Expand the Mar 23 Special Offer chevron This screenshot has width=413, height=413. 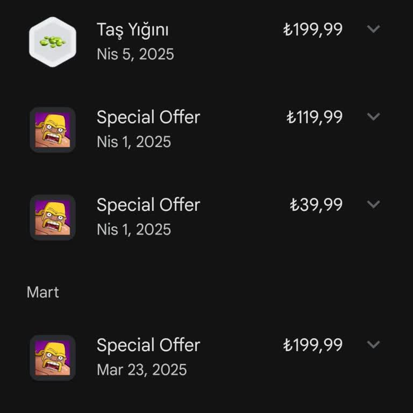(373, 345)
